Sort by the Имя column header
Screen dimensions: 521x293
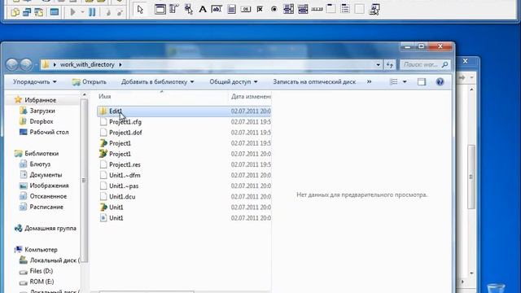coord(105,96)
